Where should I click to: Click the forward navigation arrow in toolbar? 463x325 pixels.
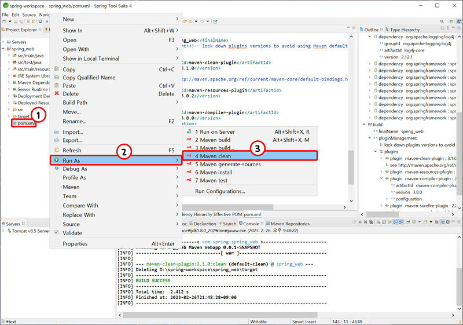pyautogui.click(x=202, y=21)
